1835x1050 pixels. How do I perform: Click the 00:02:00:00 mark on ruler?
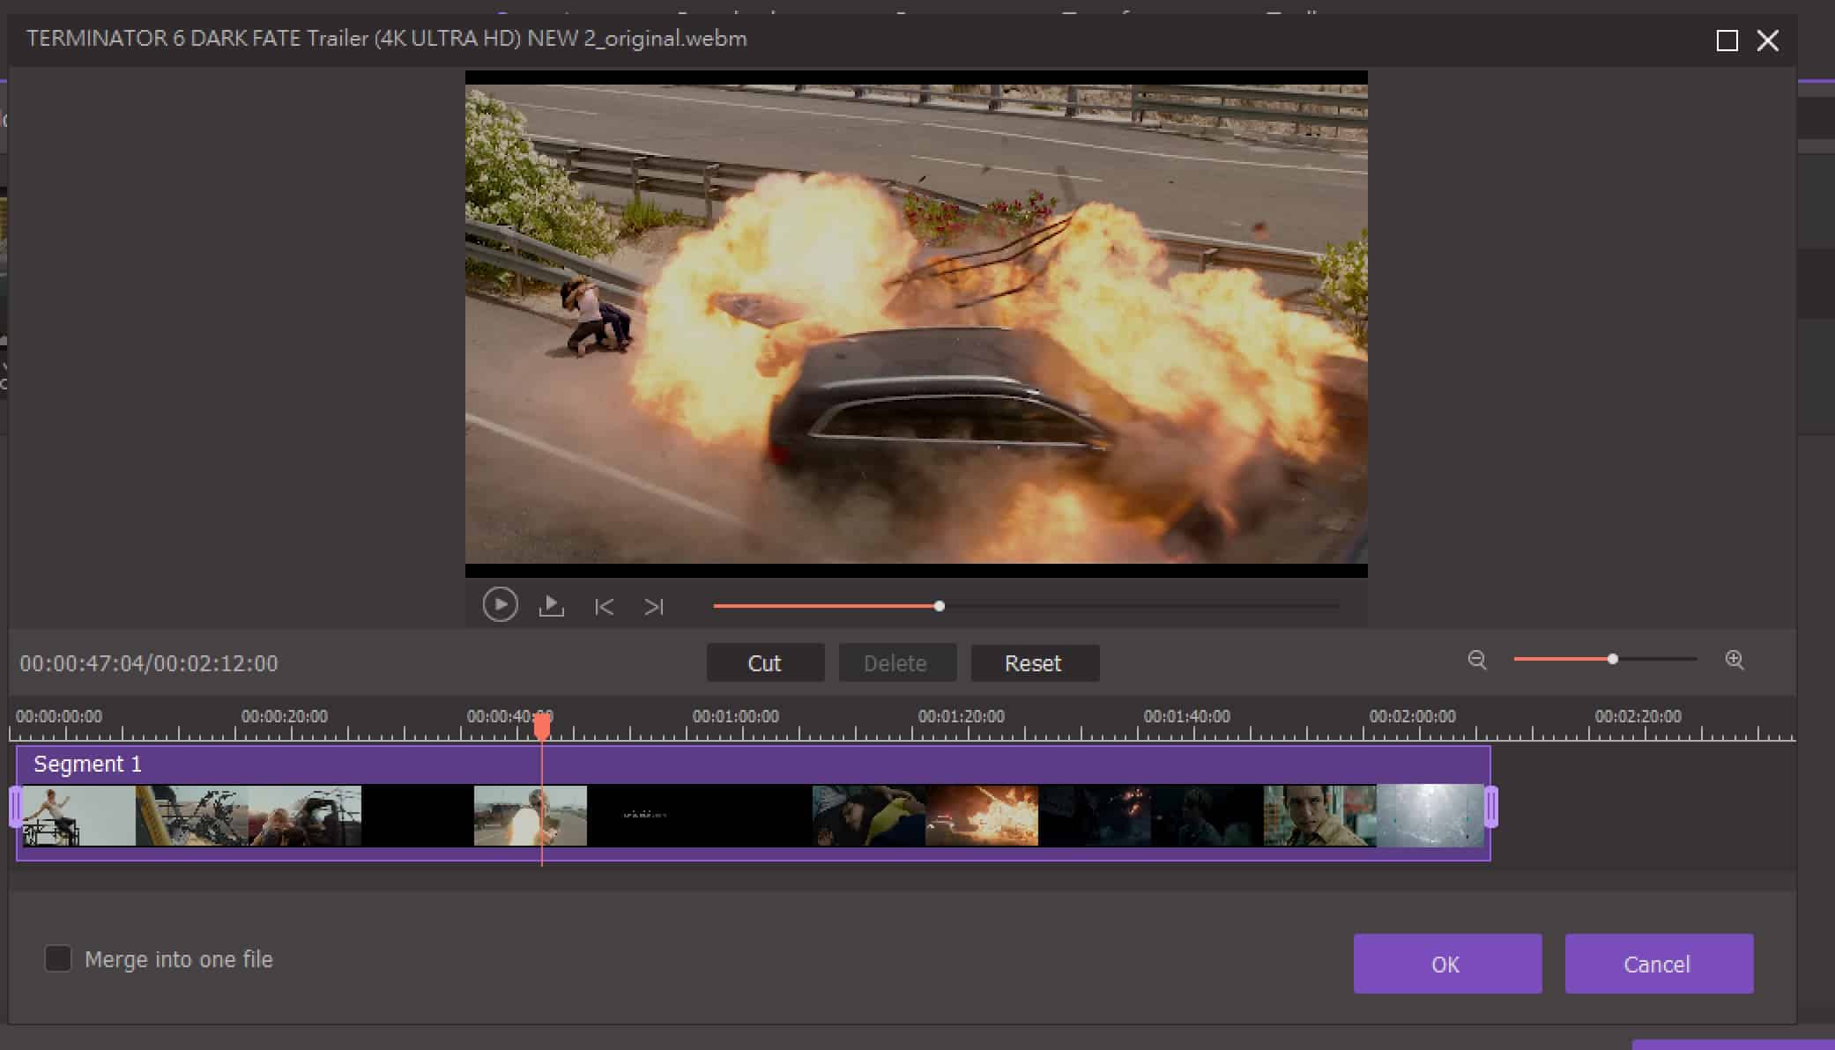1413,717
